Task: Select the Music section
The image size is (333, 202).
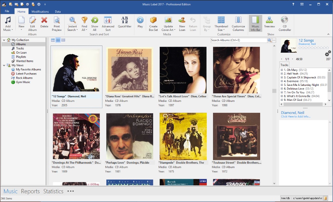Action: 10,191
